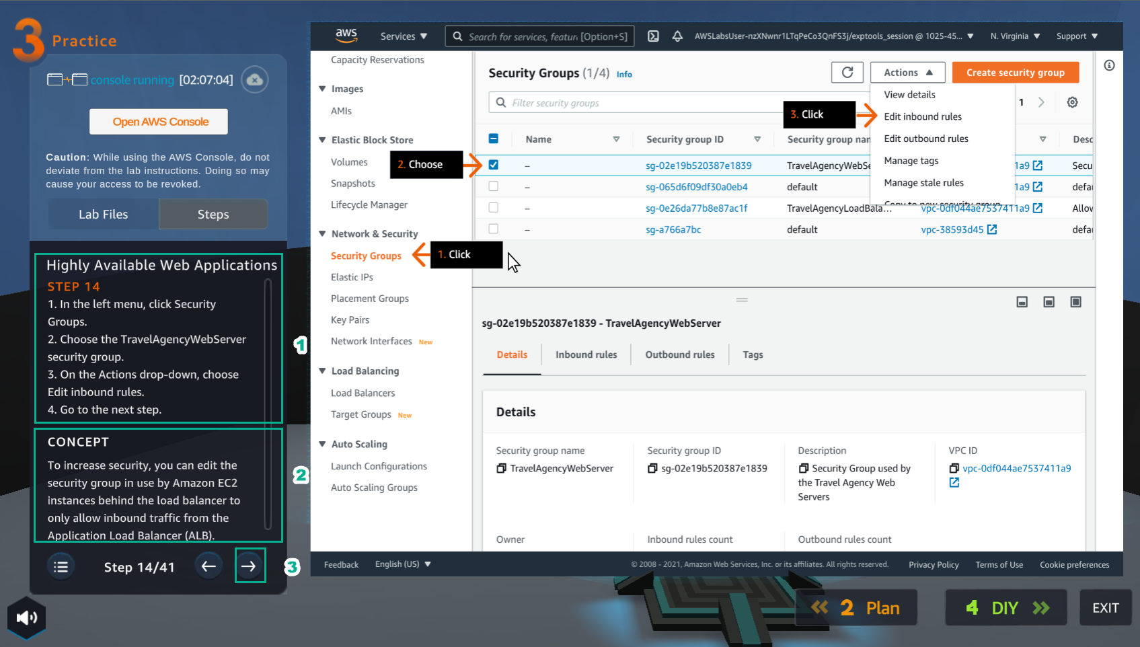Choose Edit inbound rules from Actions menu

[923, 116]
